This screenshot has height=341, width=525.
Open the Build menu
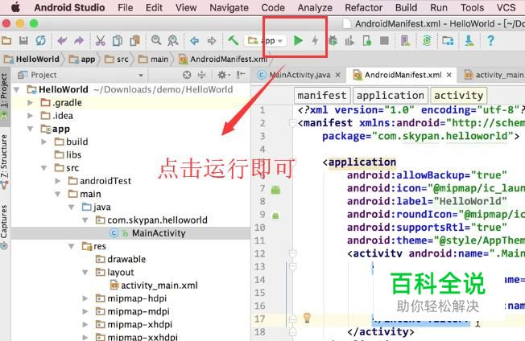click(406, 7)
